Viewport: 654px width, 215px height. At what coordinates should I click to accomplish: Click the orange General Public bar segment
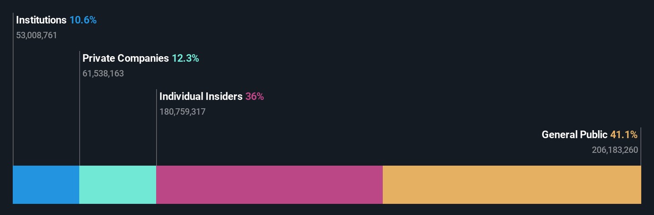click(x=512, y=185)
